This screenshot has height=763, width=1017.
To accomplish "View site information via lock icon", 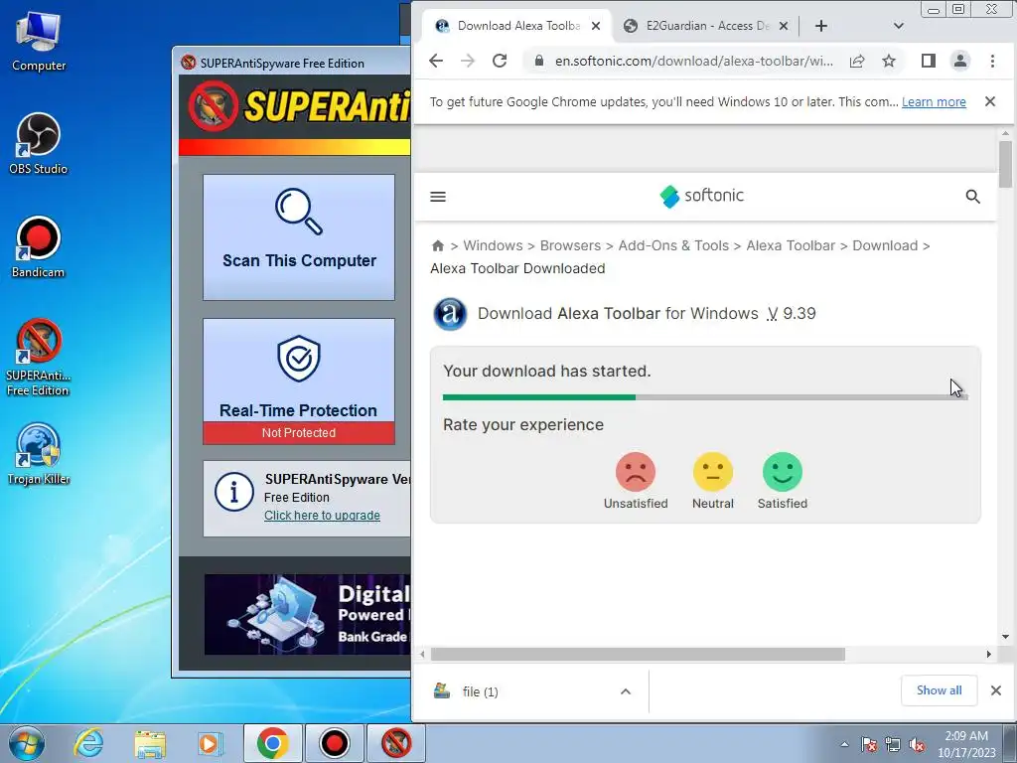I will pos(539,61).
